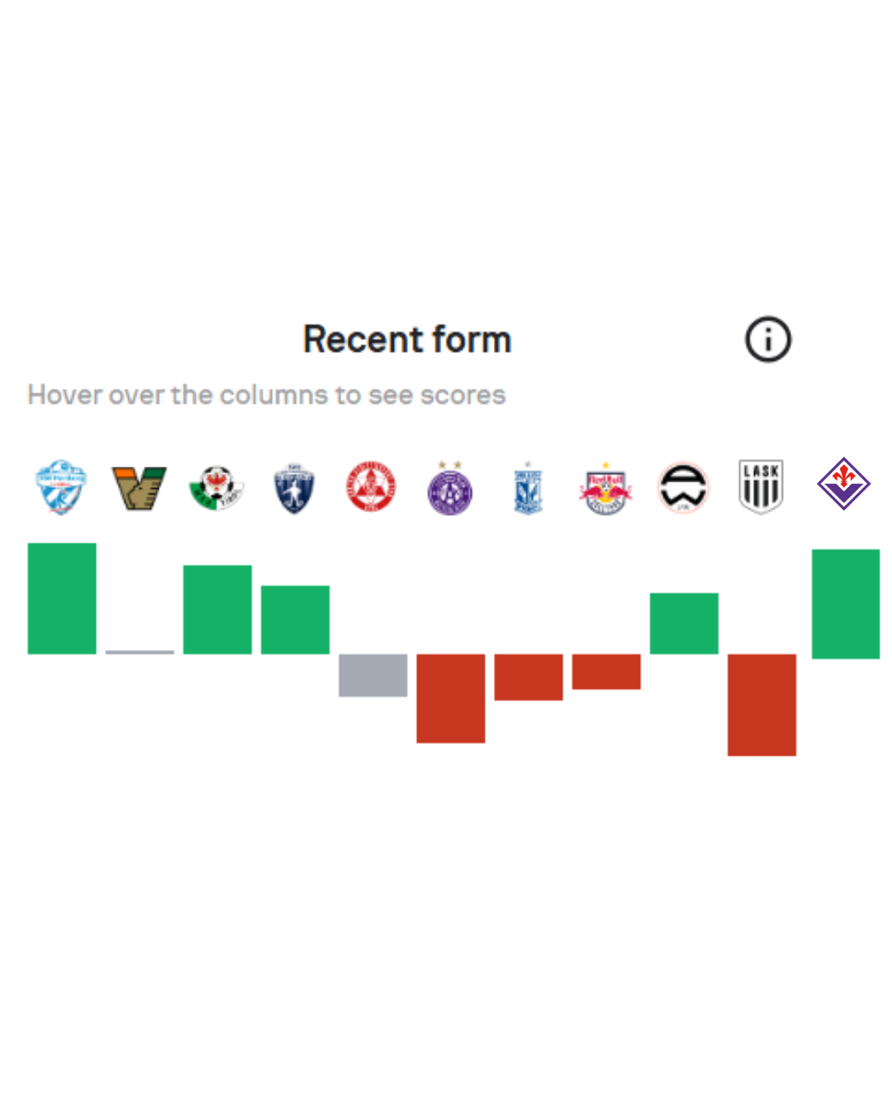892x1115 pixels.
Task: Select the grey draw bar under red logo
Action: [372, 675]
